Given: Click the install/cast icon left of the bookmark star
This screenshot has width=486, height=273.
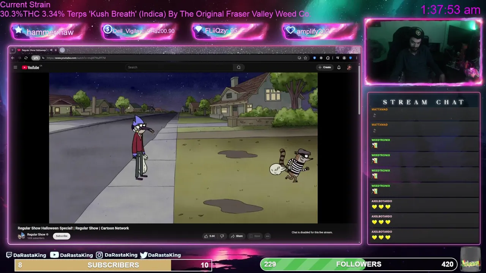Looking at the screenshot, I should point(299,58).
